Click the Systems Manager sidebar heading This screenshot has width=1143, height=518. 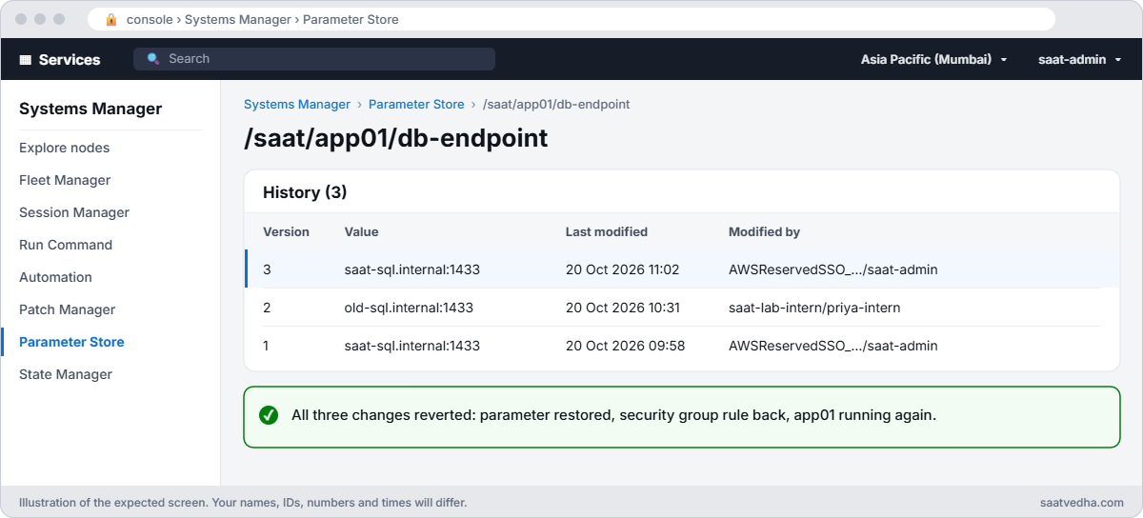point(90,109)
